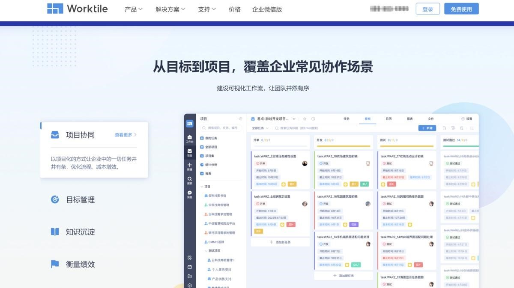
Task: Click the 查看更多 link in 项目协同
Action: 126,135
